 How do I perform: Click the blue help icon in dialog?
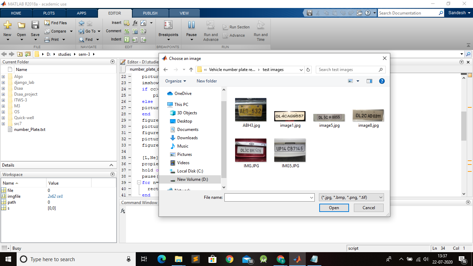tap(382, 81)
